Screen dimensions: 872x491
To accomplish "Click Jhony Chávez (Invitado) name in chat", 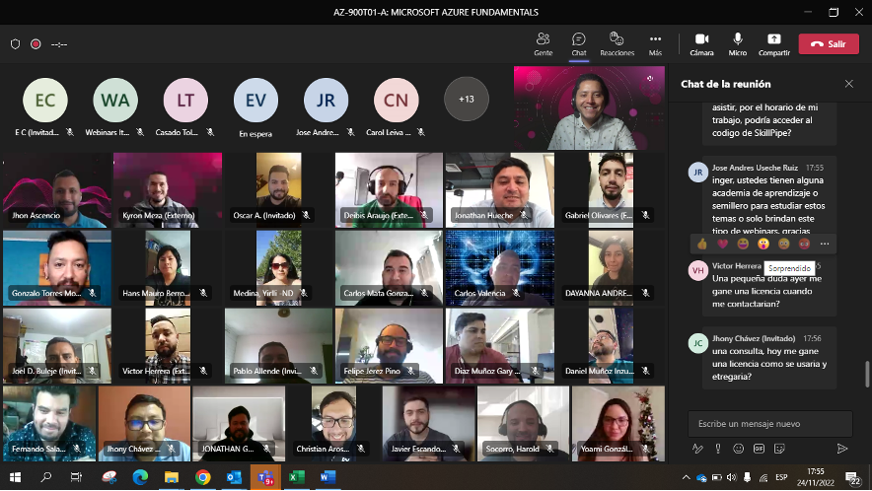I will [754, 338].
